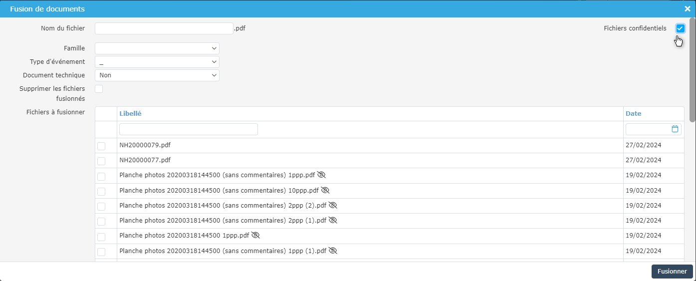Select the NH20000079.pdf file checkbox
The image size is (696, 281).
click(x=101, y=146)
